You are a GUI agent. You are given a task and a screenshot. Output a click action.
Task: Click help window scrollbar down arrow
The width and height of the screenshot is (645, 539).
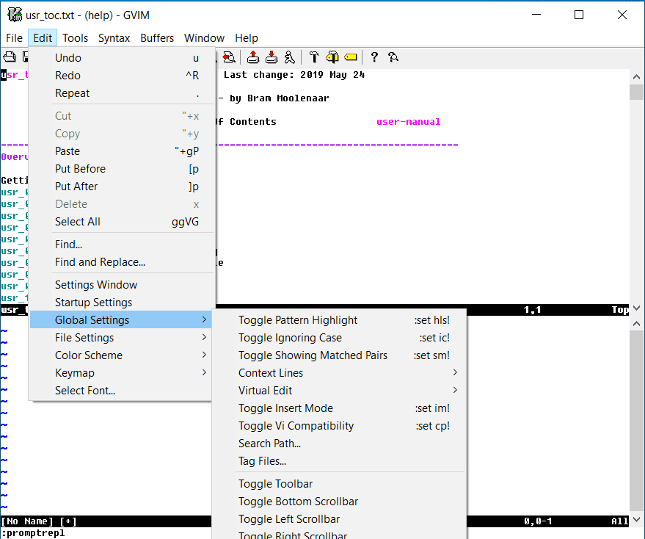pyautogui.click(x=636, y=308)
